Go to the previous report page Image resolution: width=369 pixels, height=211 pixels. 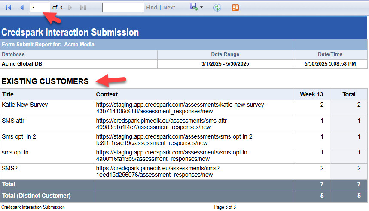[22, 8]
